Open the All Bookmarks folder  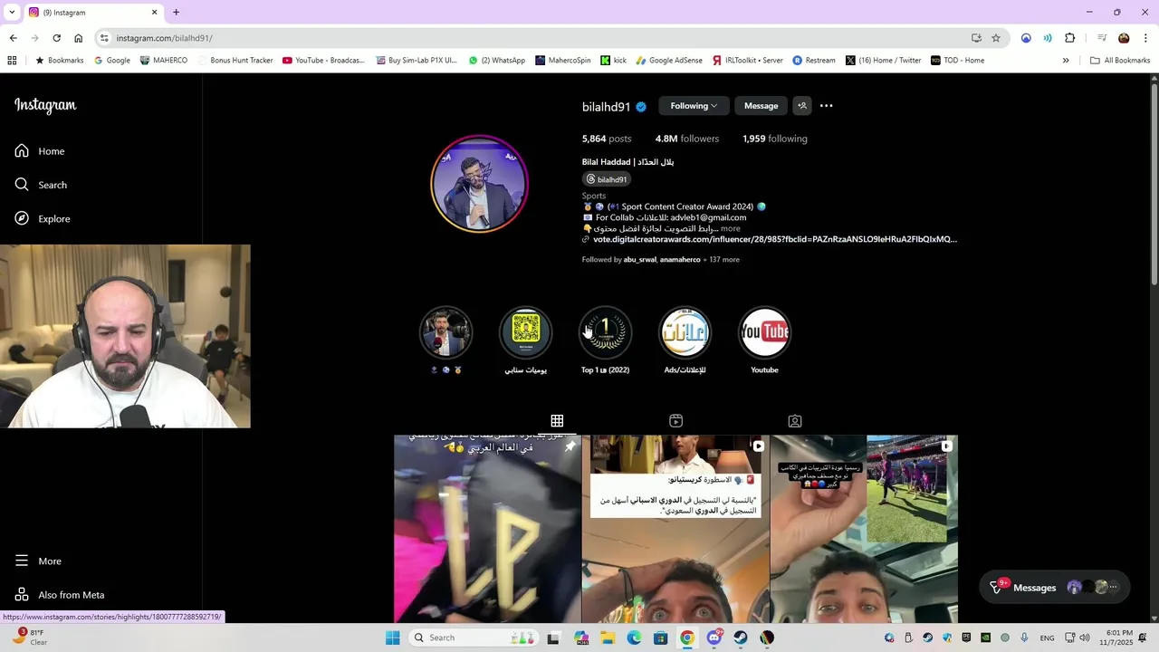[x=1120, y=61]
